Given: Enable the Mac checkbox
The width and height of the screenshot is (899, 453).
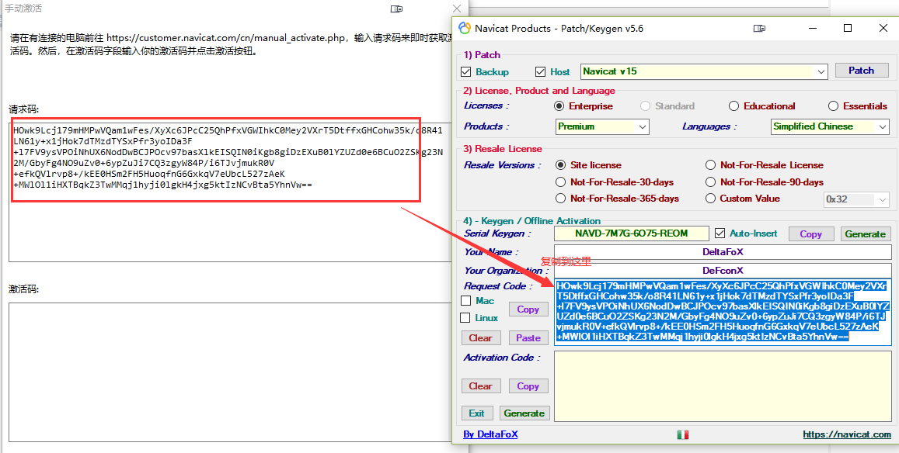Looking at the screenshot, I should pyautogui.click(x=466, y=301).
